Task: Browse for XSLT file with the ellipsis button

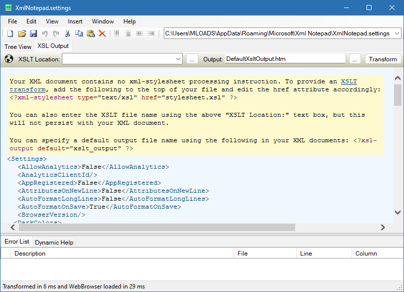Action: click(x=192, y=59)
